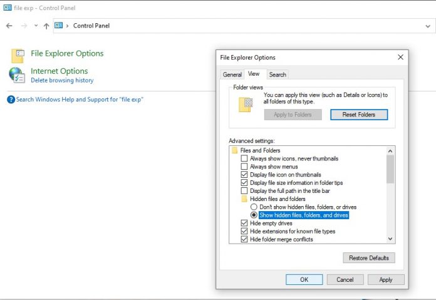Select the View tab
This screenshot has width=436, height=300.
coord(254,74)
